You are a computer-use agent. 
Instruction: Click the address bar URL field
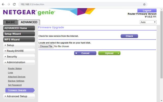point(76,4)
